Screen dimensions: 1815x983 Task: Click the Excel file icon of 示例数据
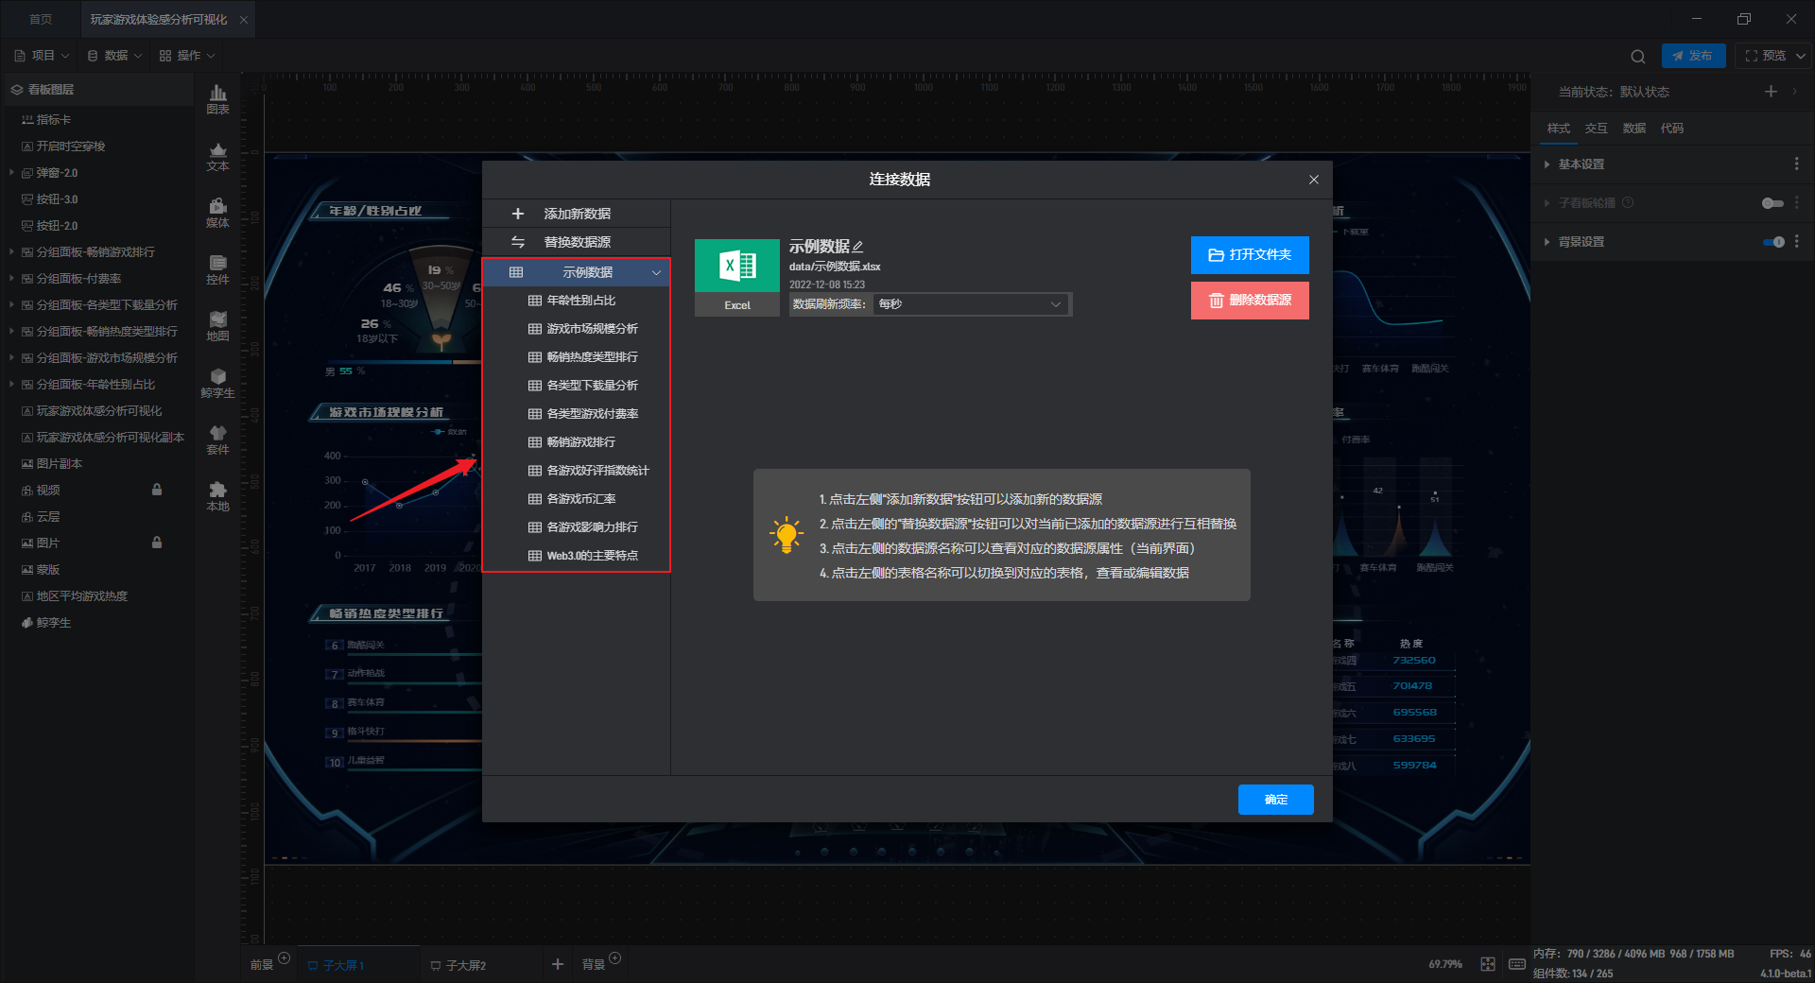(737, 267)
